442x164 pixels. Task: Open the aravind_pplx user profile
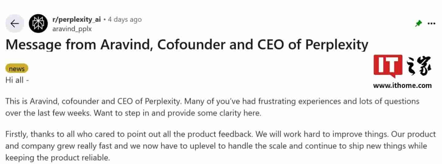coord(72,29)
